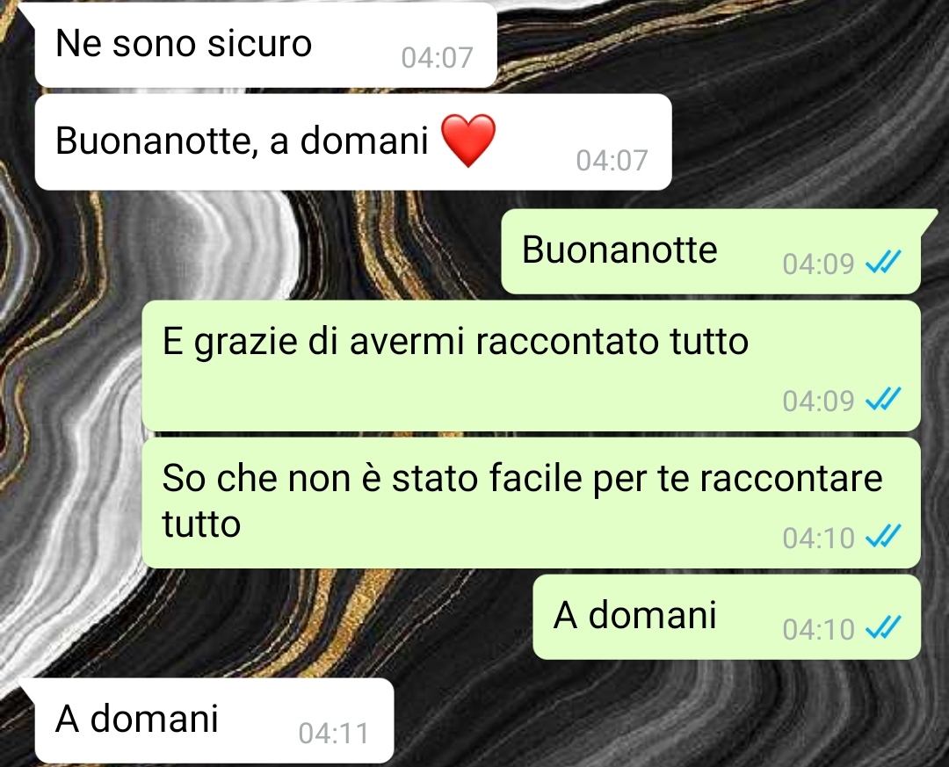Select the 'Ne sono sicuro' message bubble
Image resolution: width=949 pixels, height=767 pixels.
click(265, 45)
